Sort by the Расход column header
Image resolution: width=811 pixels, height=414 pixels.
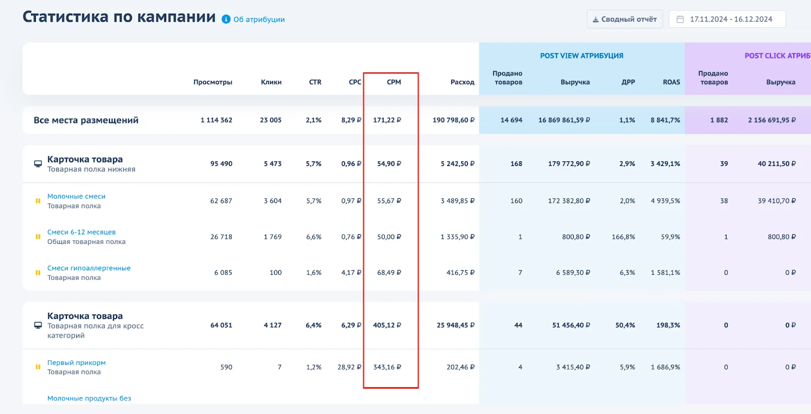click(x=462, y=82)
